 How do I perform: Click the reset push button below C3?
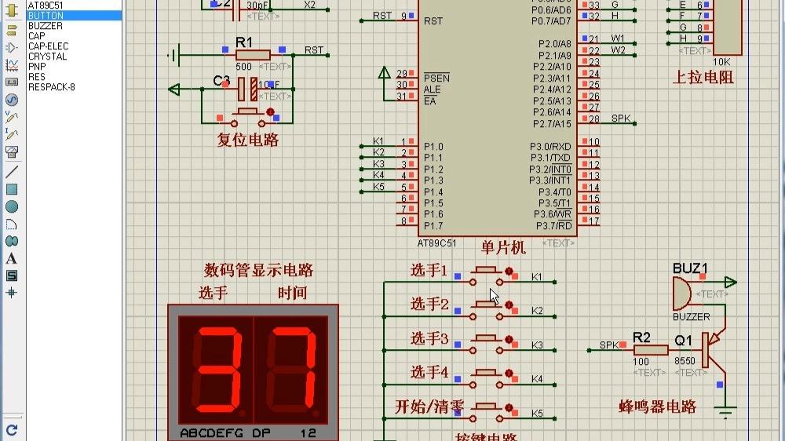pos(247,117)
